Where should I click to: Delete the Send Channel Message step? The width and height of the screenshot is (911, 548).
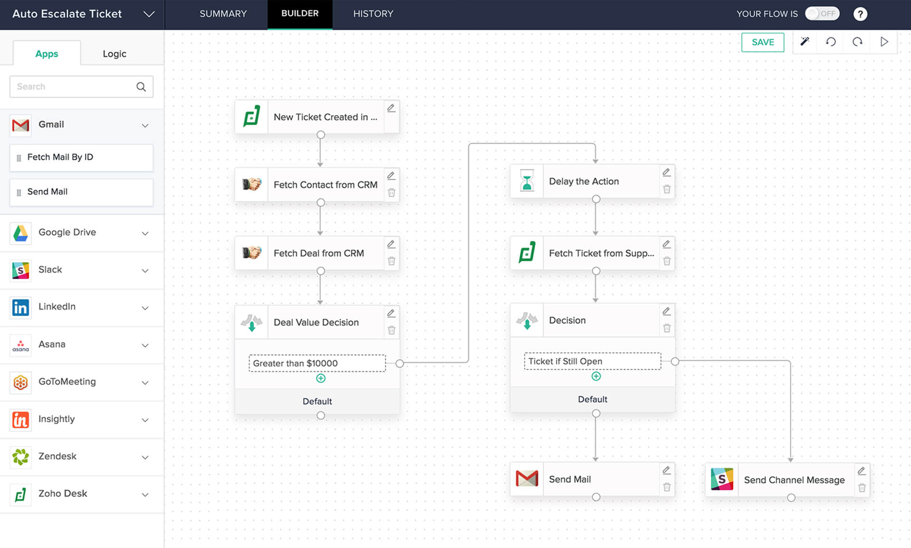pos(862,488)
